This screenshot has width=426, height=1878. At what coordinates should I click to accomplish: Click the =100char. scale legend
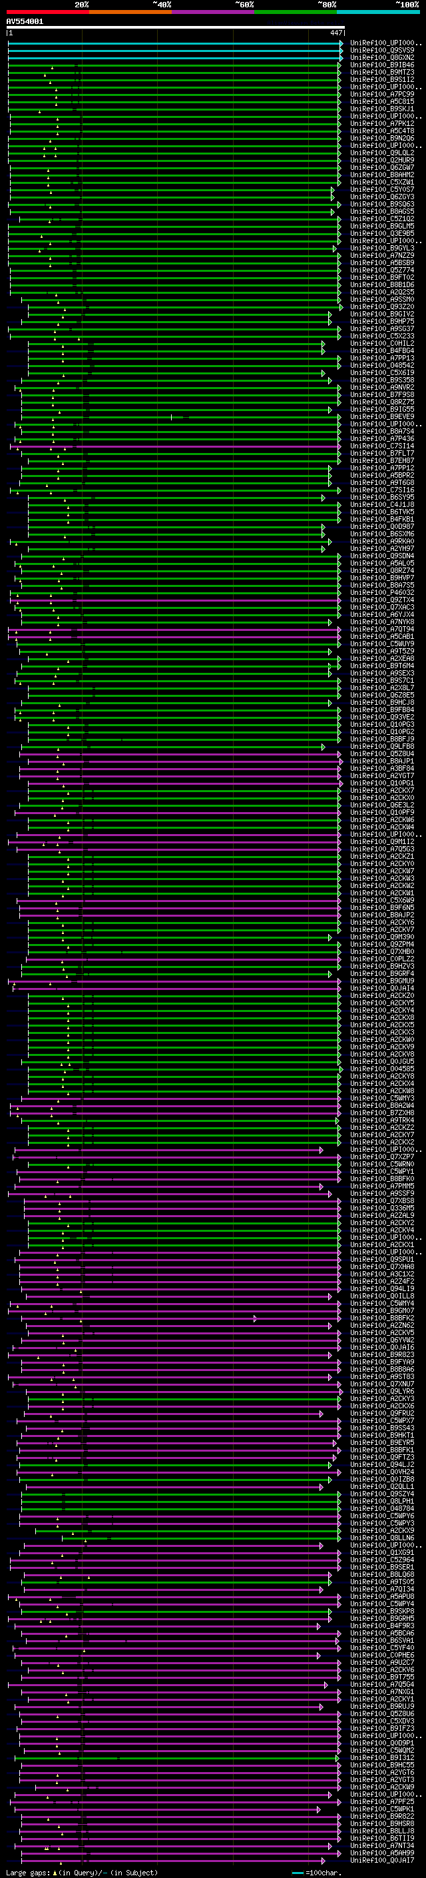[x=317, y=1872]
